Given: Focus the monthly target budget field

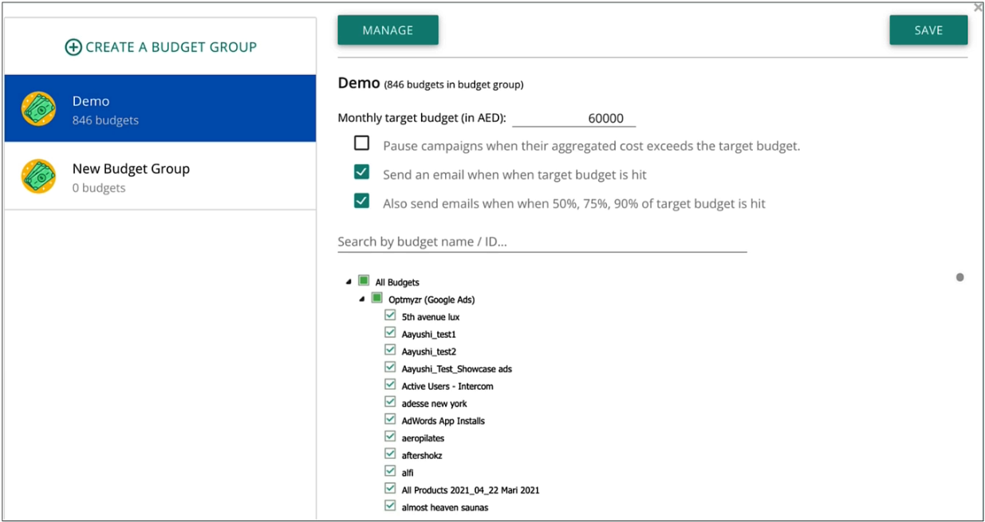Looking at the screenshot, I should tap(573, 118).
